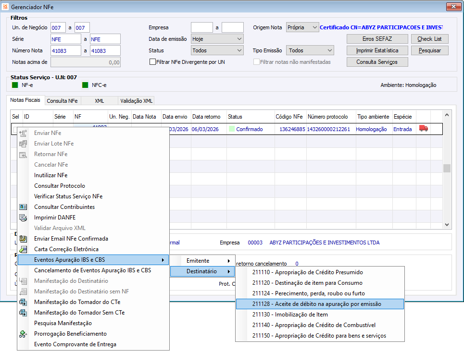Click the red truck icon in grid row

[x=423, y=129]
